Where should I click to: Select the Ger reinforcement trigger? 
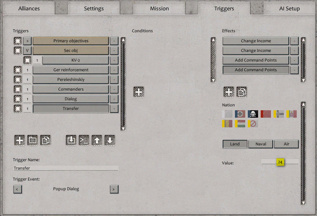(x=71, y=70)
